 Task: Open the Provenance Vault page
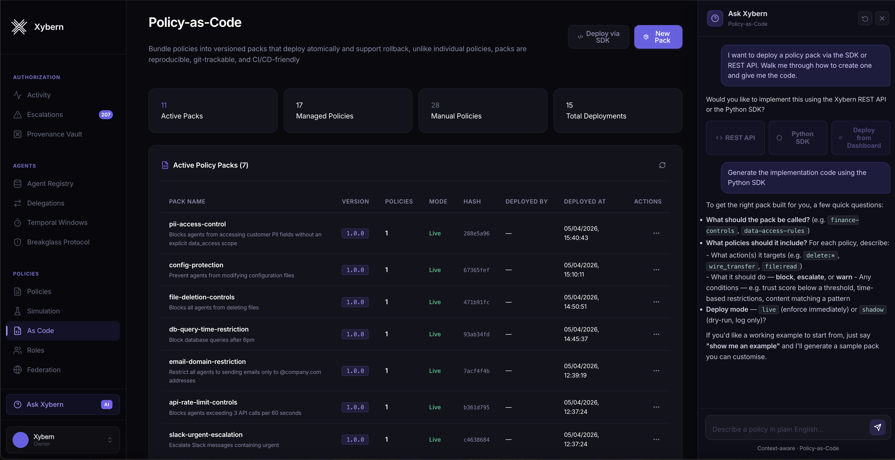point(54,134)
